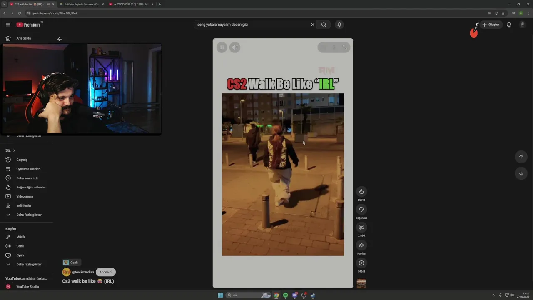The width and height of the screenshot is (533, 300).
Task: Open the notifications bell
Action: [509, 25]
